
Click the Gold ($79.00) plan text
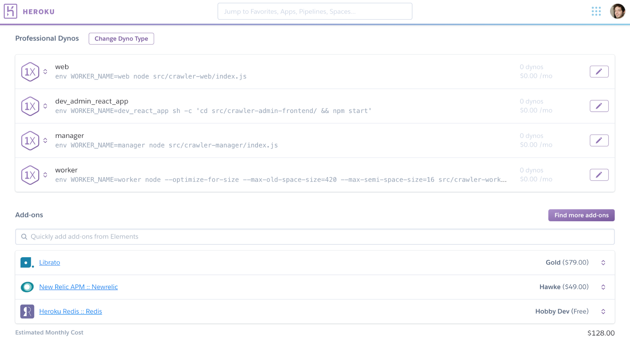pyautogui.click(x=567, y=262)
